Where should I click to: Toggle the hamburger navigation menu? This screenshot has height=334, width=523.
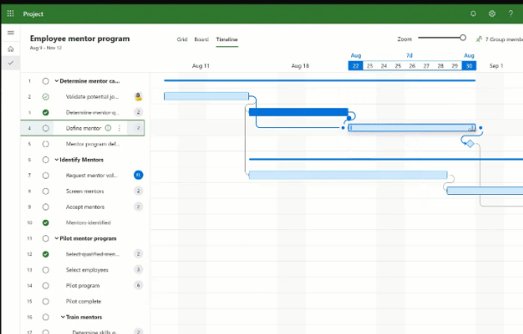point(10,33)
